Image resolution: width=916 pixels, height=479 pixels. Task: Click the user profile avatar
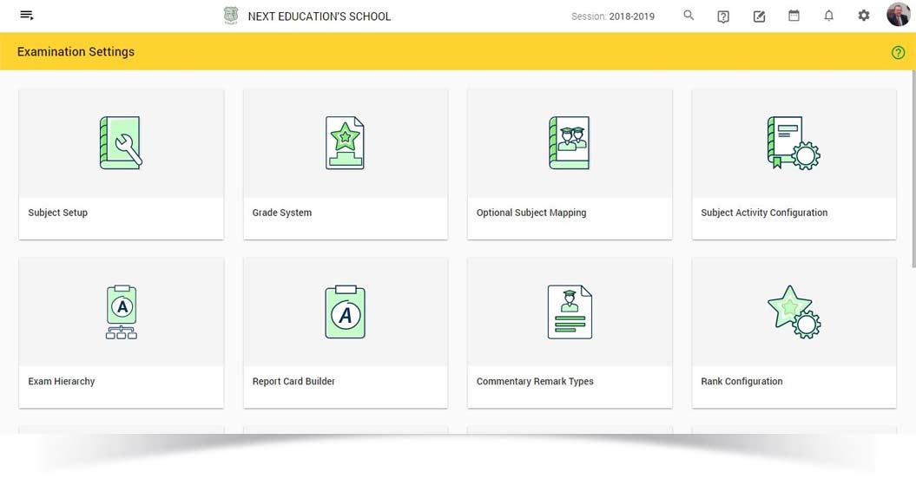pyautogui.click(x=898, y=15)
